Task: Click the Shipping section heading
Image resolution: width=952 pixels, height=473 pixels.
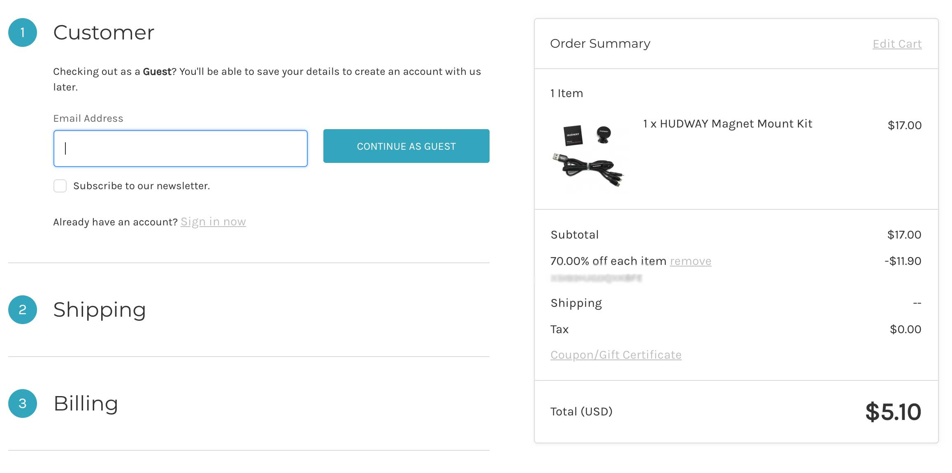Action: pos(100,310)
